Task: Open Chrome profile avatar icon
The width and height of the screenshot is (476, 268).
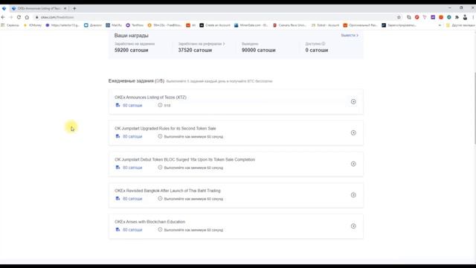Action: tap(465, 17)
